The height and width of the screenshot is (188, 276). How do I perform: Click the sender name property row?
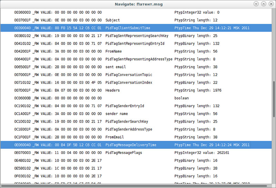tap(117, 114)
